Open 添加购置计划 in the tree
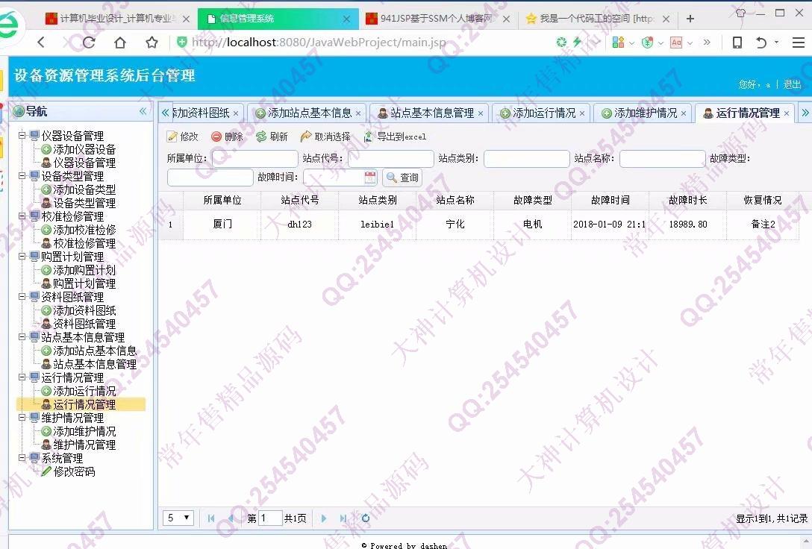Screen dimensions: 812x549 click(x=84, y=270)
